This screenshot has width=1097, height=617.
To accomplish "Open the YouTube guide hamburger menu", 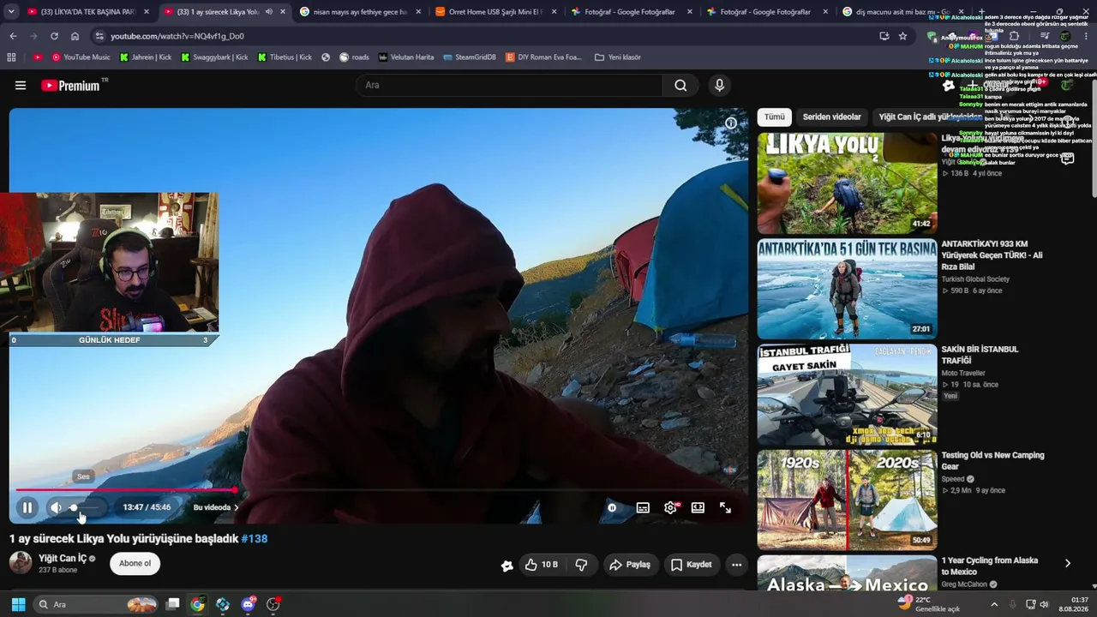I will 21,86.
